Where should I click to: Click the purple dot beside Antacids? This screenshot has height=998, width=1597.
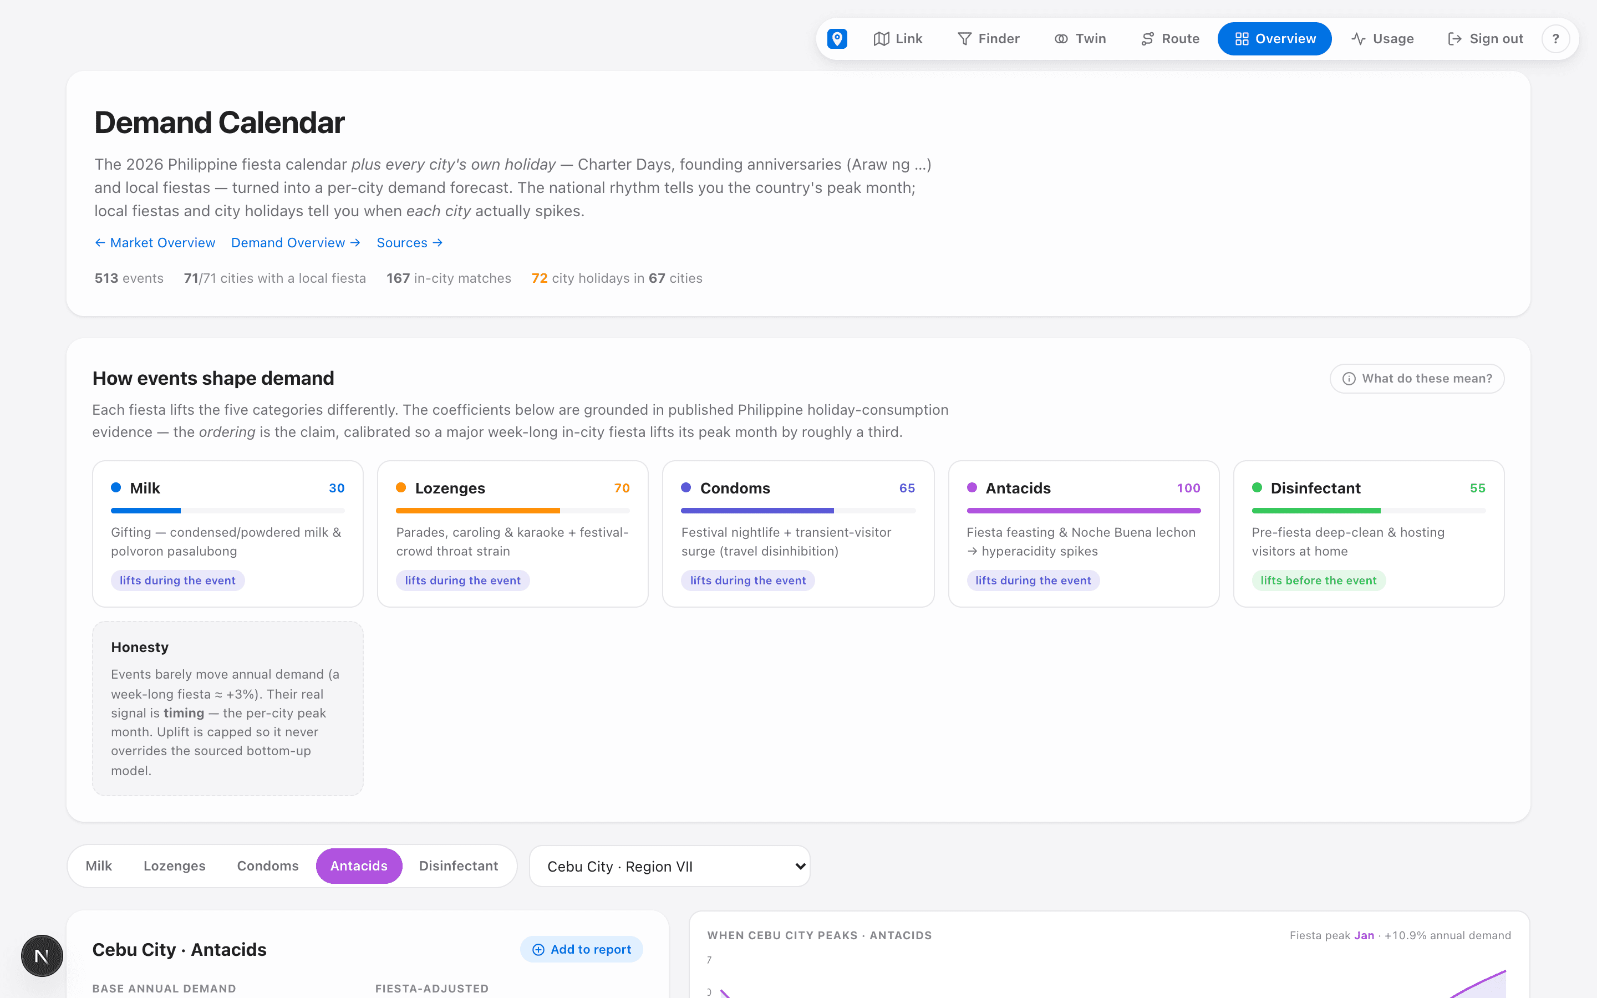click(x=972, y=488)
